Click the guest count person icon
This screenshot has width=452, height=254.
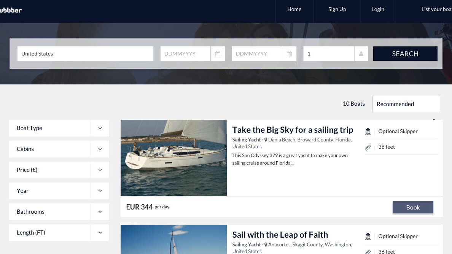tap(361, 54)
